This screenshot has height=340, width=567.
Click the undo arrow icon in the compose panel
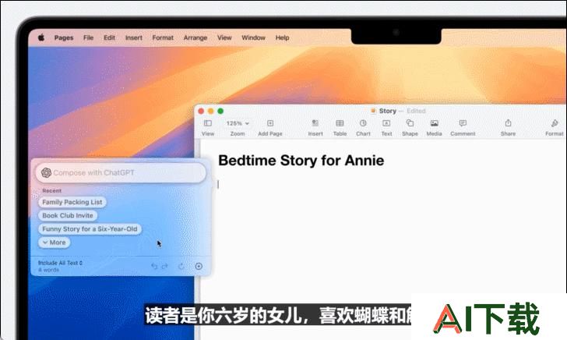coord(154,267)
